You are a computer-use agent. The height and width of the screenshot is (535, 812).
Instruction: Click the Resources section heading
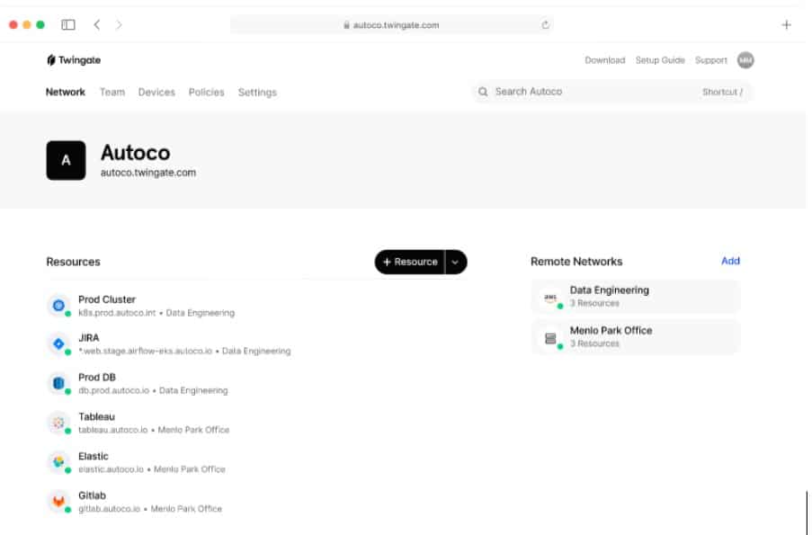tap(73, 262)
